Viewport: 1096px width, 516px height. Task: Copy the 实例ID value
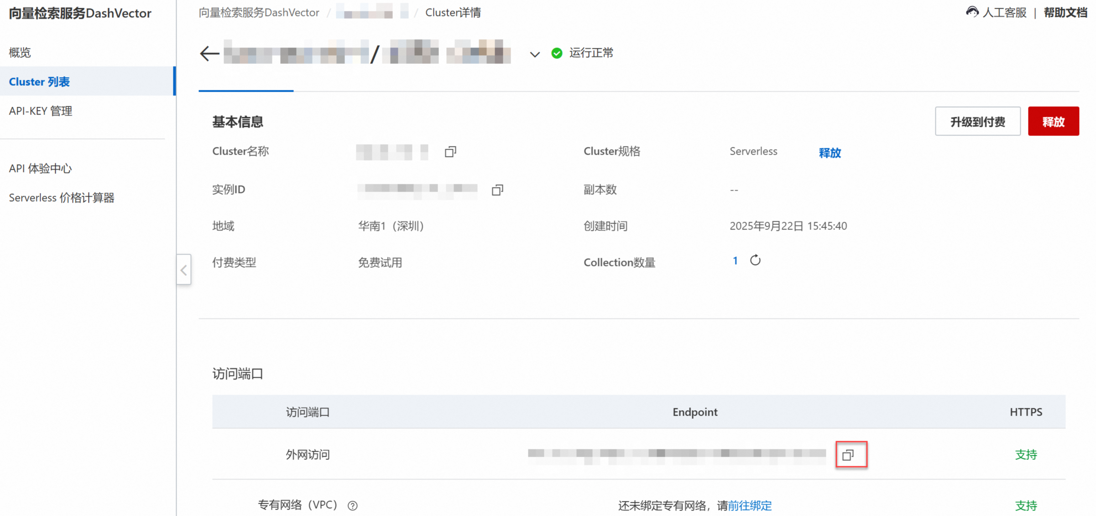click(x=497, y=190)
